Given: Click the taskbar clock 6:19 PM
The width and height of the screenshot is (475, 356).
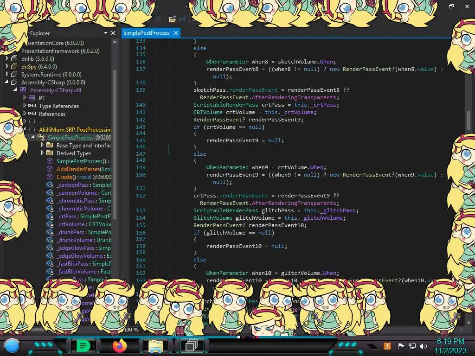Looking at the screenshot, I should [450, 342].
